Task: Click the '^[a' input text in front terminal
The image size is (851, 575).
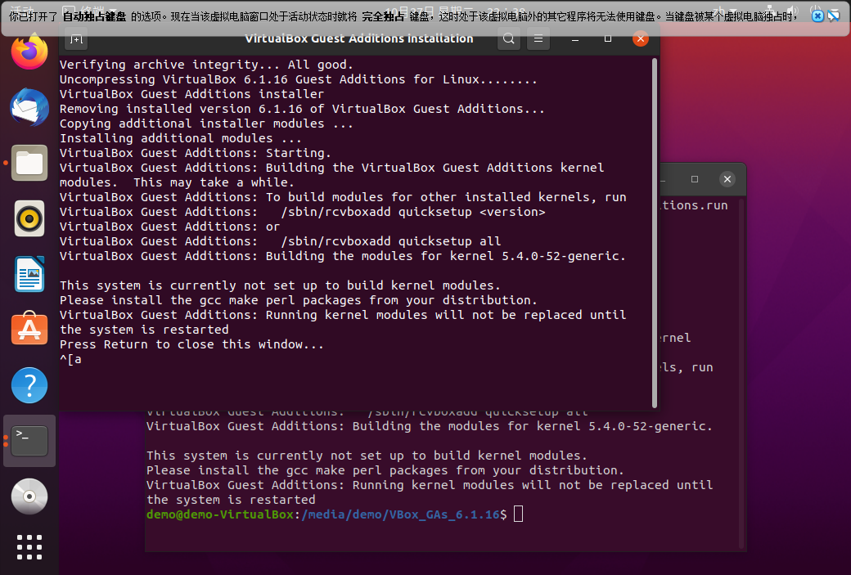Action: point(70,359)
